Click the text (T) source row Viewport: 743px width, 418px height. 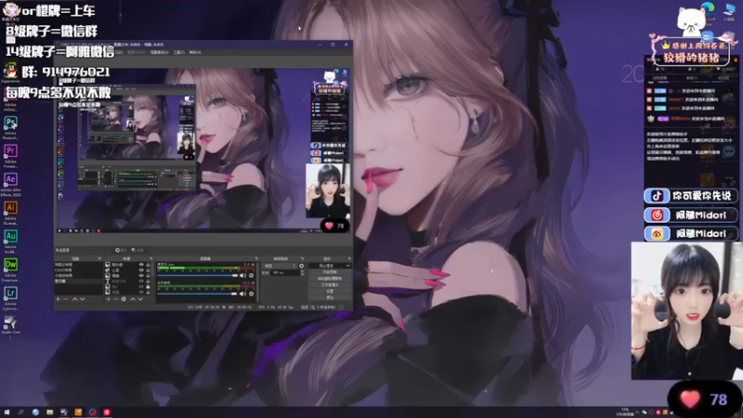128,281
